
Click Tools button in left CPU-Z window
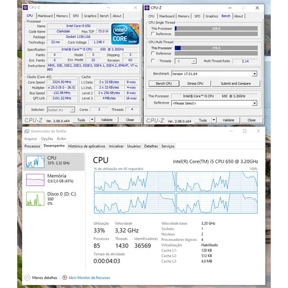(81, 120)
